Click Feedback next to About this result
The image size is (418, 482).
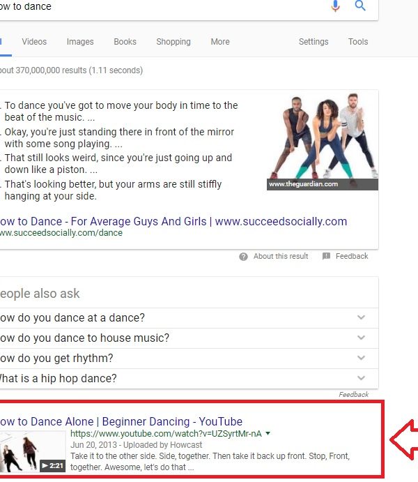tap(352, 256)
